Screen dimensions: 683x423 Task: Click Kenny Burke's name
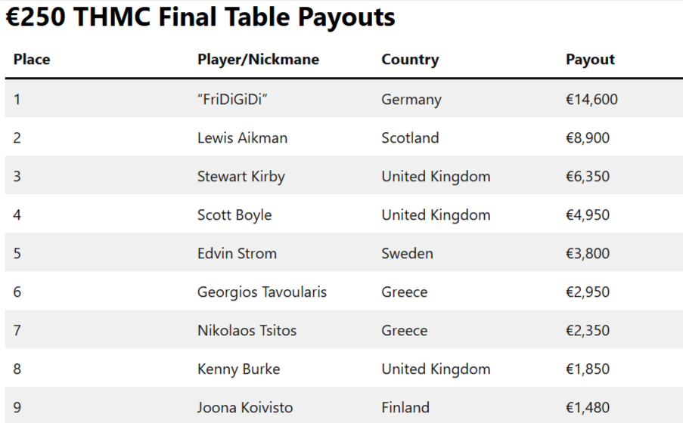(x=238, y=369)
